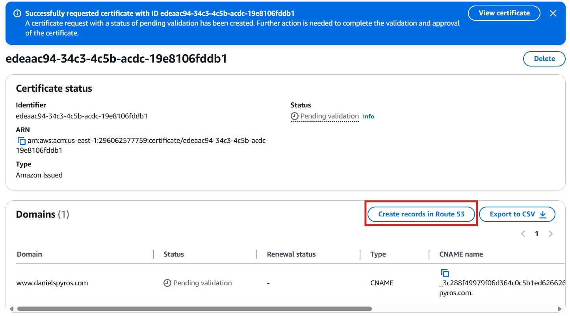Copy the CNAME name using its copy icon
Screen dimensions: 570x316
click(445, 273)
